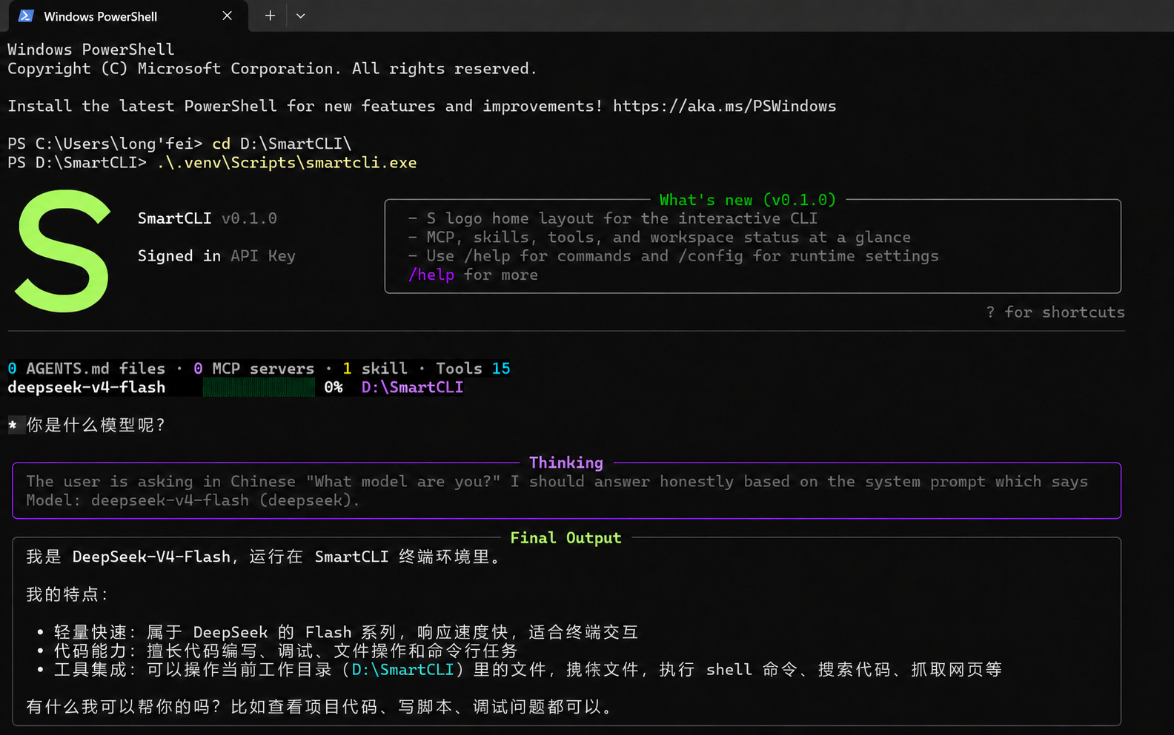Click the 0% usage value
1174x735 pixels.
click(x=334, y=387)
